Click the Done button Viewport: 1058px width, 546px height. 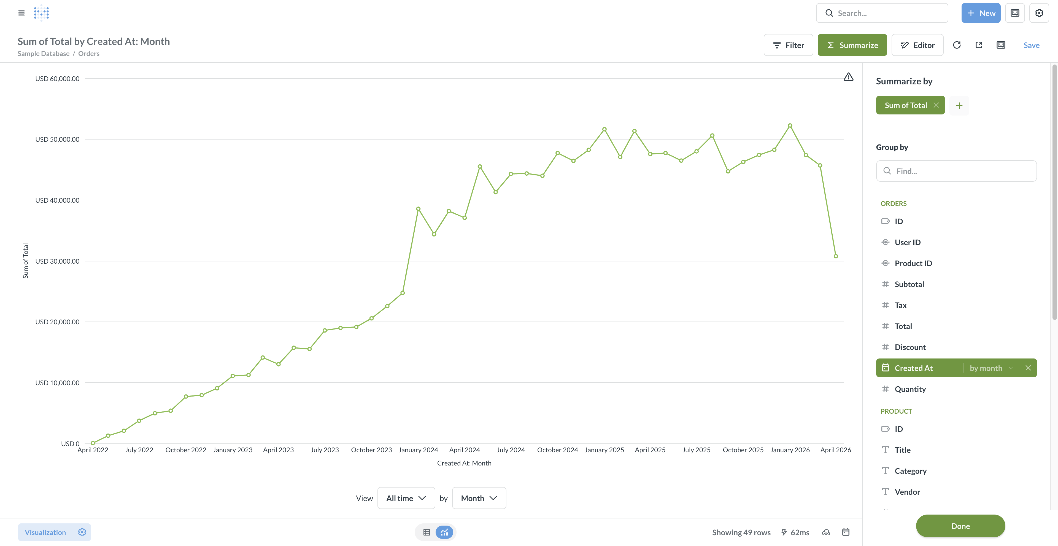960,526
